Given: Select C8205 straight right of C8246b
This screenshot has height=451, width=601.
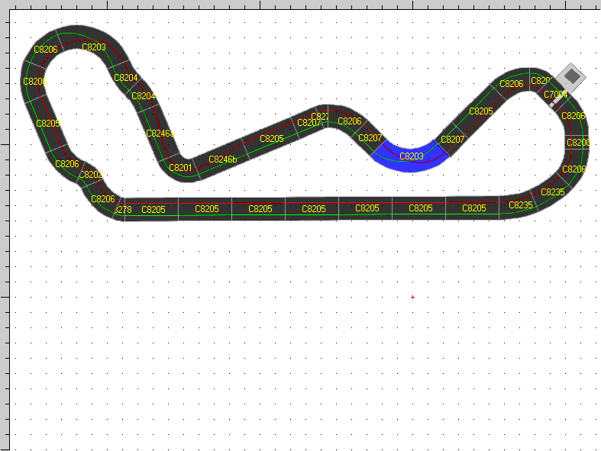Looking at the screenshot, I should pyautogui.click(x=271, y=139).
